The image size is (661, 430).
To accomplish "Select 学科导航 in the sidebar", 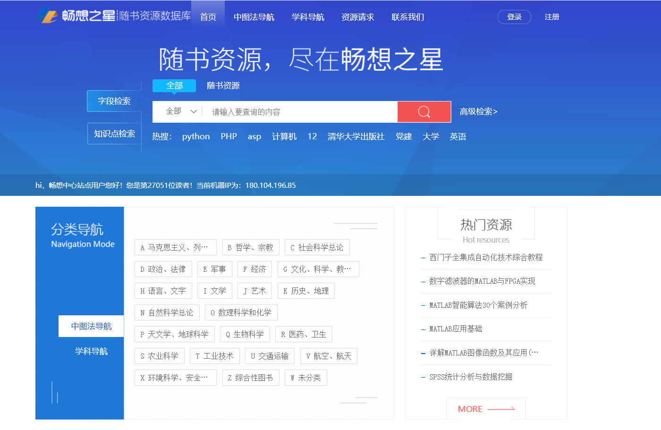I will (91, 351).
